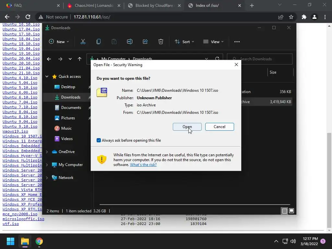Viewport: 332px width, 249px height.
Task: Open the Chrome three-dot menu
Action: pyautogui.click(x=325, y=17)
